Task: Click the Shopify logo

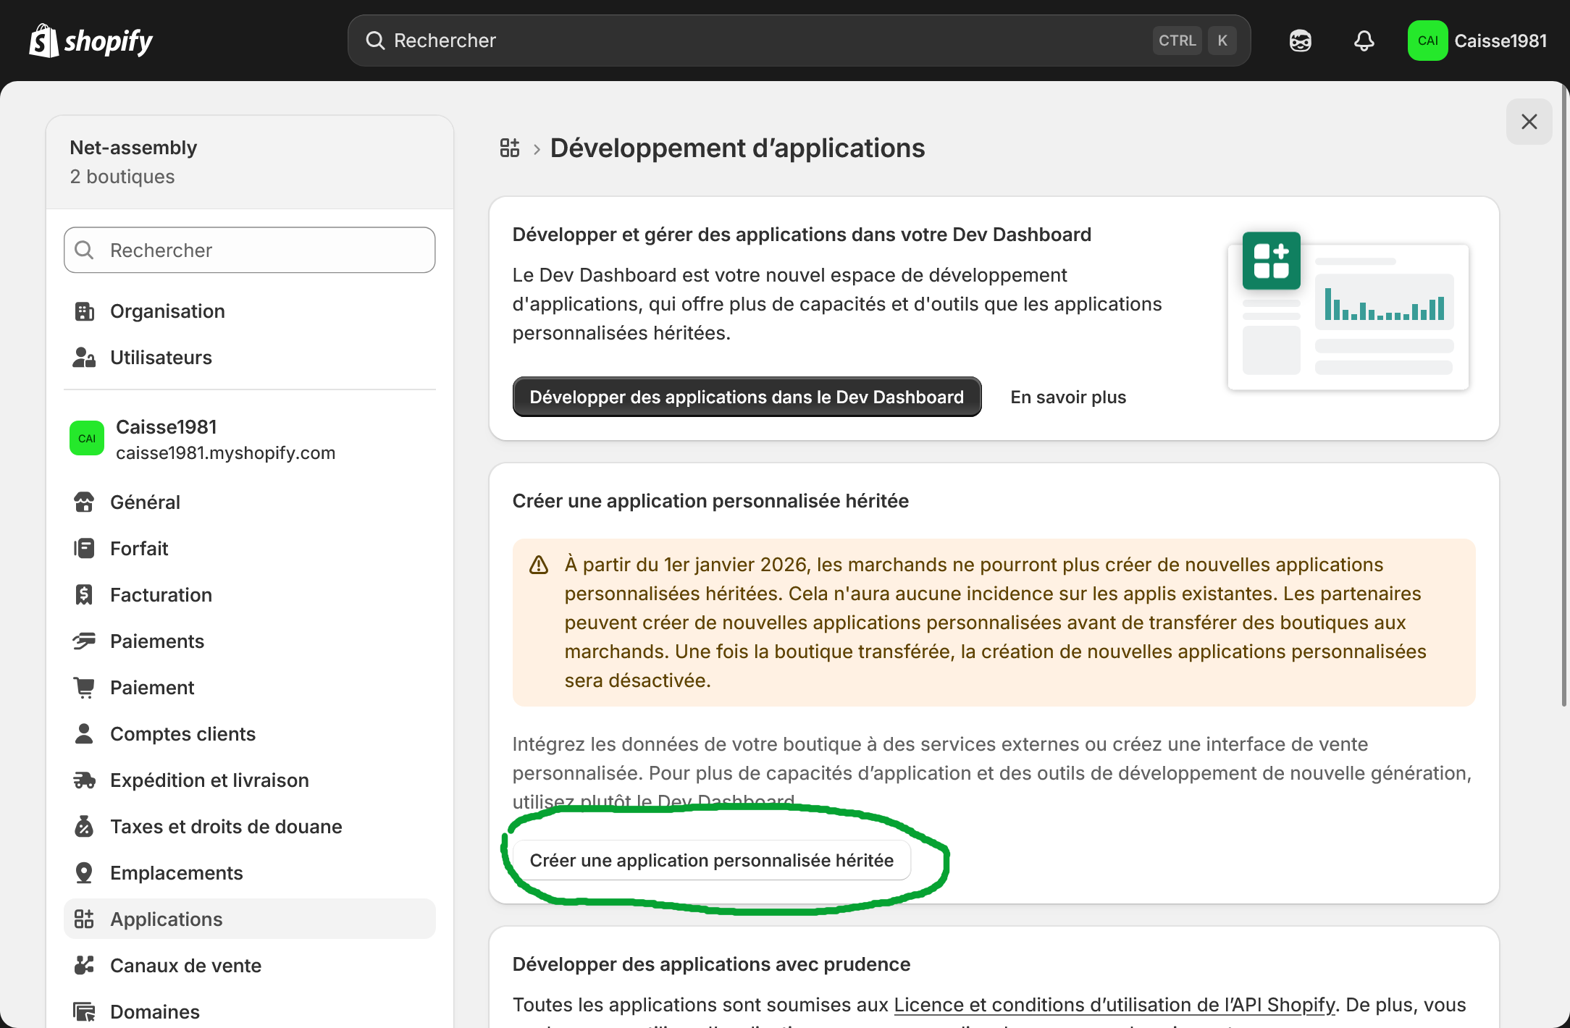Action: [x=91, y=41]
